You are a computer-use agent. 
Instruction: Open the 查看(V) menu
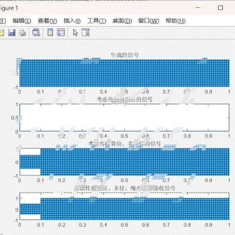[47, 21]
